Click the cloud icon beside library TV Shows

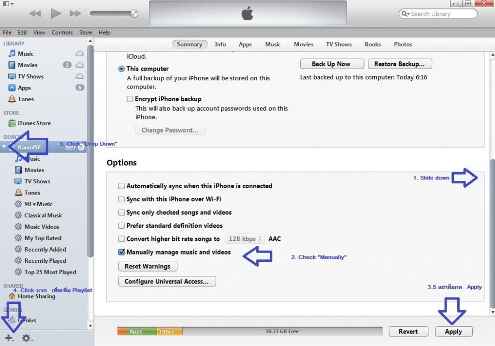click(80, 76)
